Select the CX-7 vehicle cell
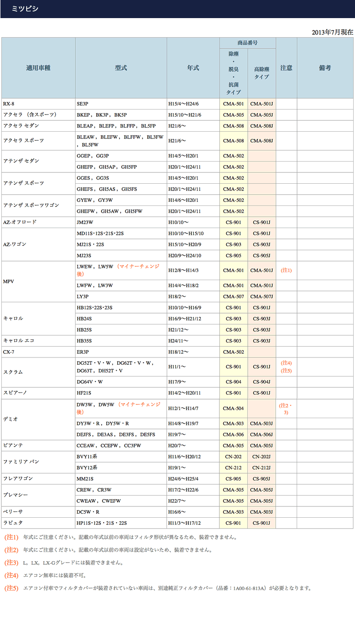The image size is (355, 620). (x=38, y=352)
